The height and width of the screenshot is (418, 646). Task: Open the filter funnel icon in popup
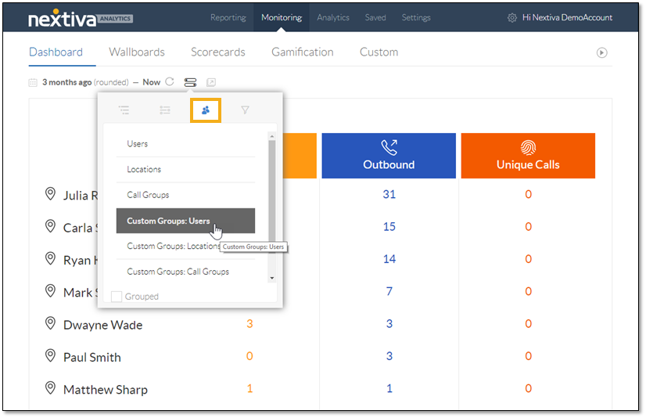click(245, 110)
